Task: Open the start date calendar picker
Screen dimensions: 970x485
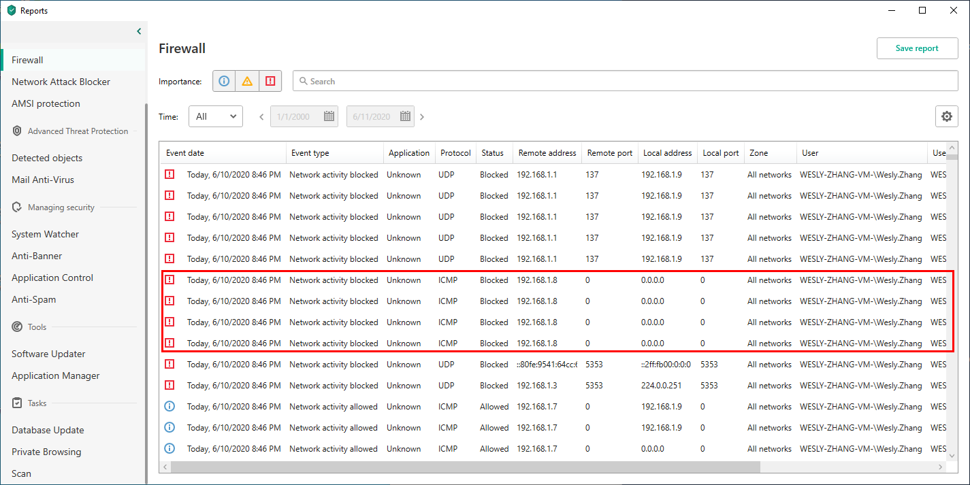Action: pyautogui.click(x=329, y=116)
